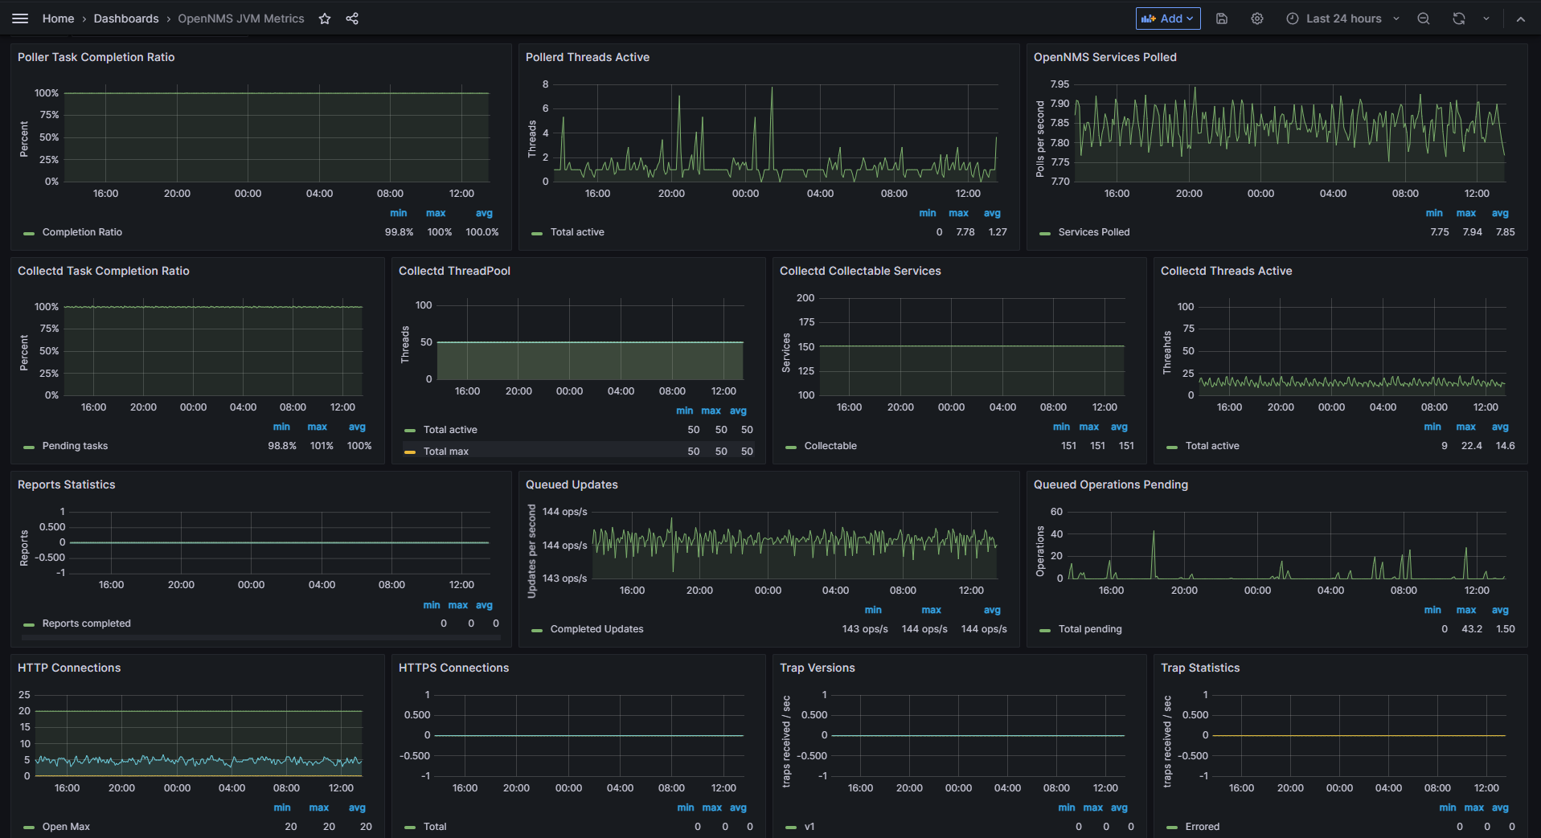Open Poller Task Completion Ratio panel title

96,57
